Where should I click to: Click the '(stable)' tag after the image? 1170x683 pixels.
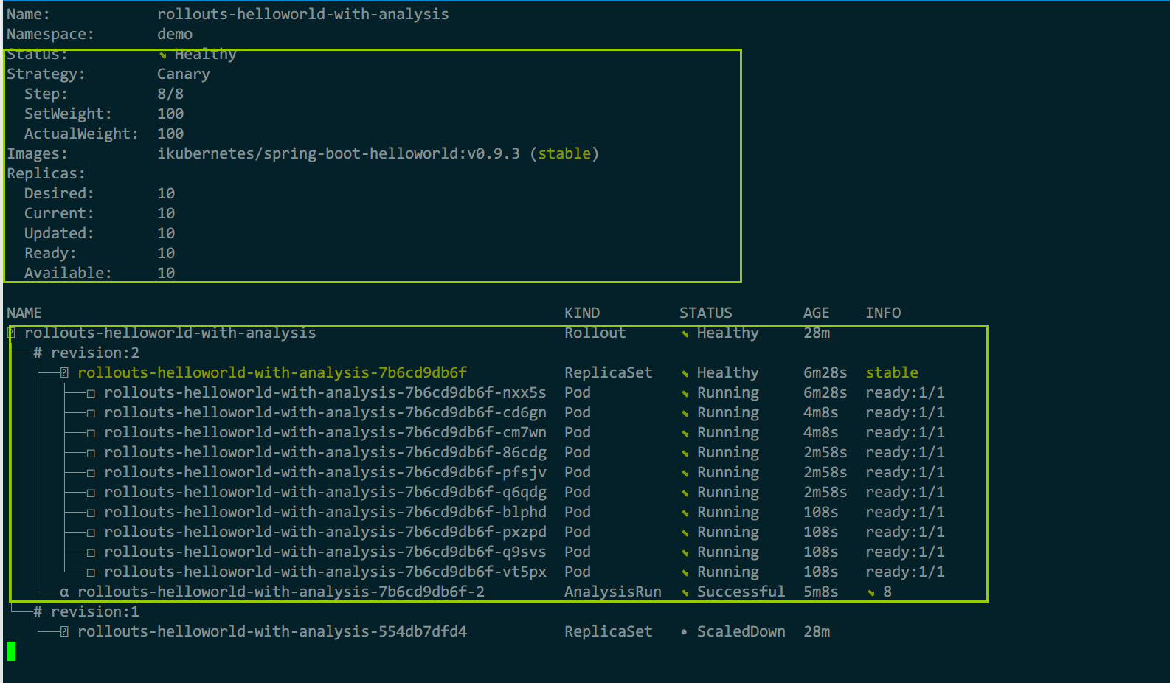pos(564,153)
